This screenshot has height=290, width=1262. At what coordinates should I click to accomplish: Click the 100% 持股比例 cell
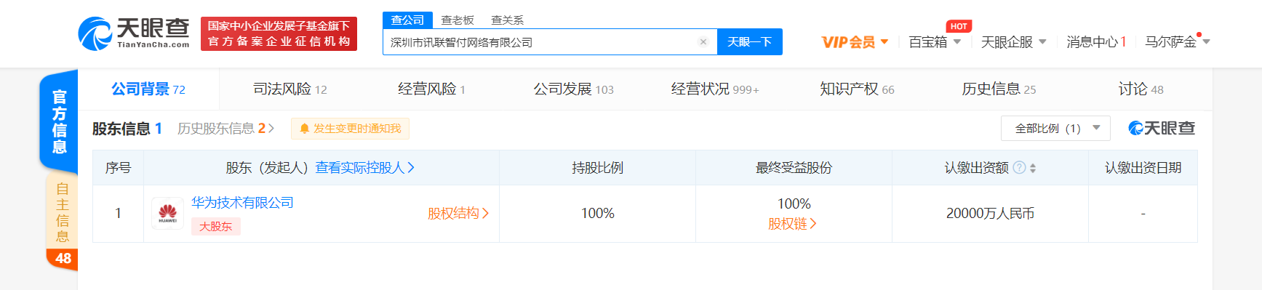point(597,214)
